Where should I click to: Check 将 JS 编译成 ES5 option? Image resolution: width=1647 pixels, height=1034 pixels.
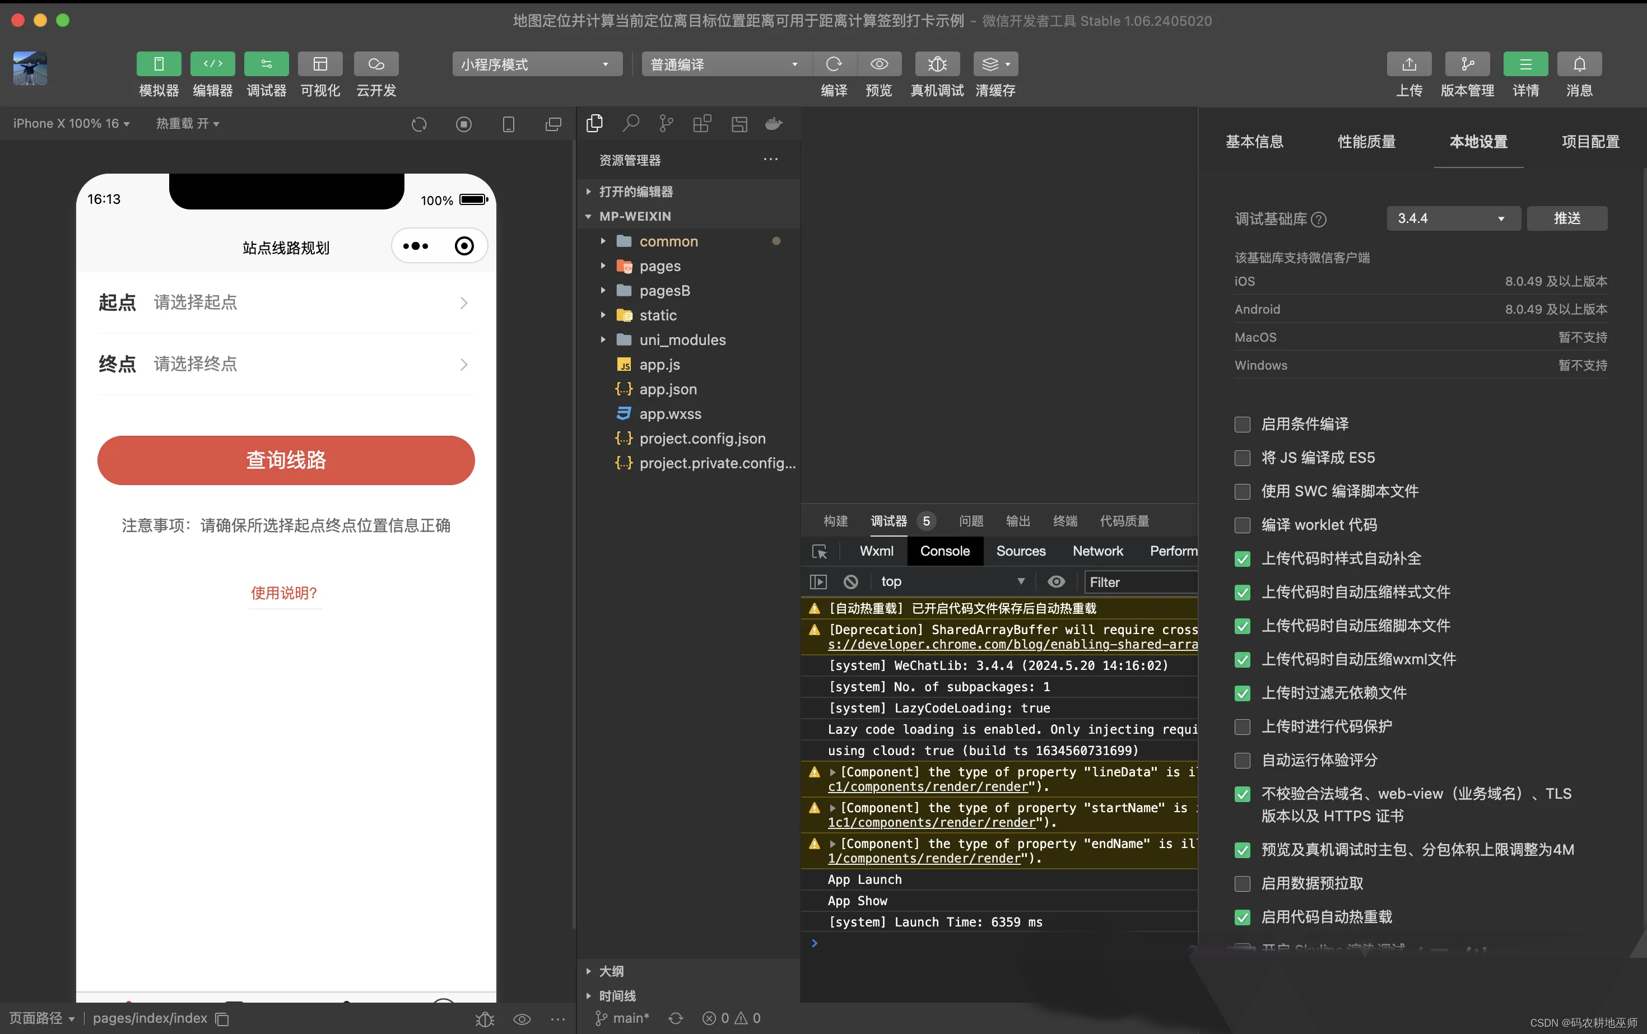(x=1242, y=458)
